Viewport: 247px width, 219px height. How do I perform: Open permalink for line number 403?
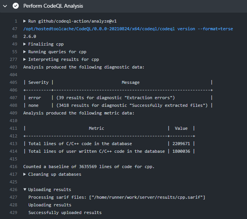click(13, 67)
